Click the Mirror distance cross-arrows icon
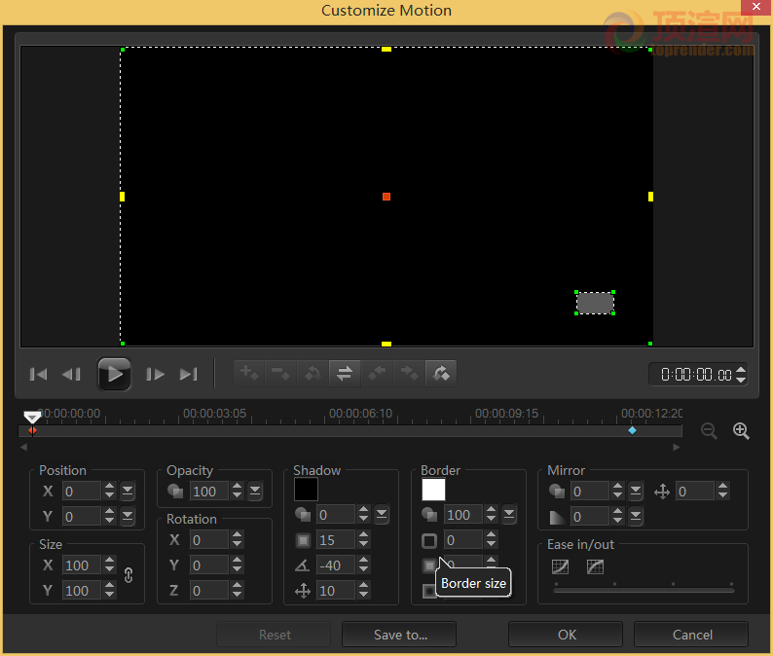This screenshot has height=656, width=773. click(662, 492)
